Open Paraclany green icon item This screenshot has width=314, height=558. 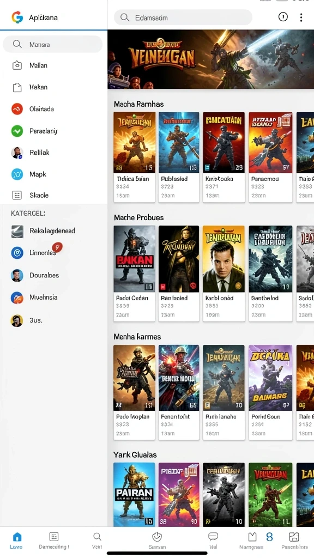click(17, 131)
